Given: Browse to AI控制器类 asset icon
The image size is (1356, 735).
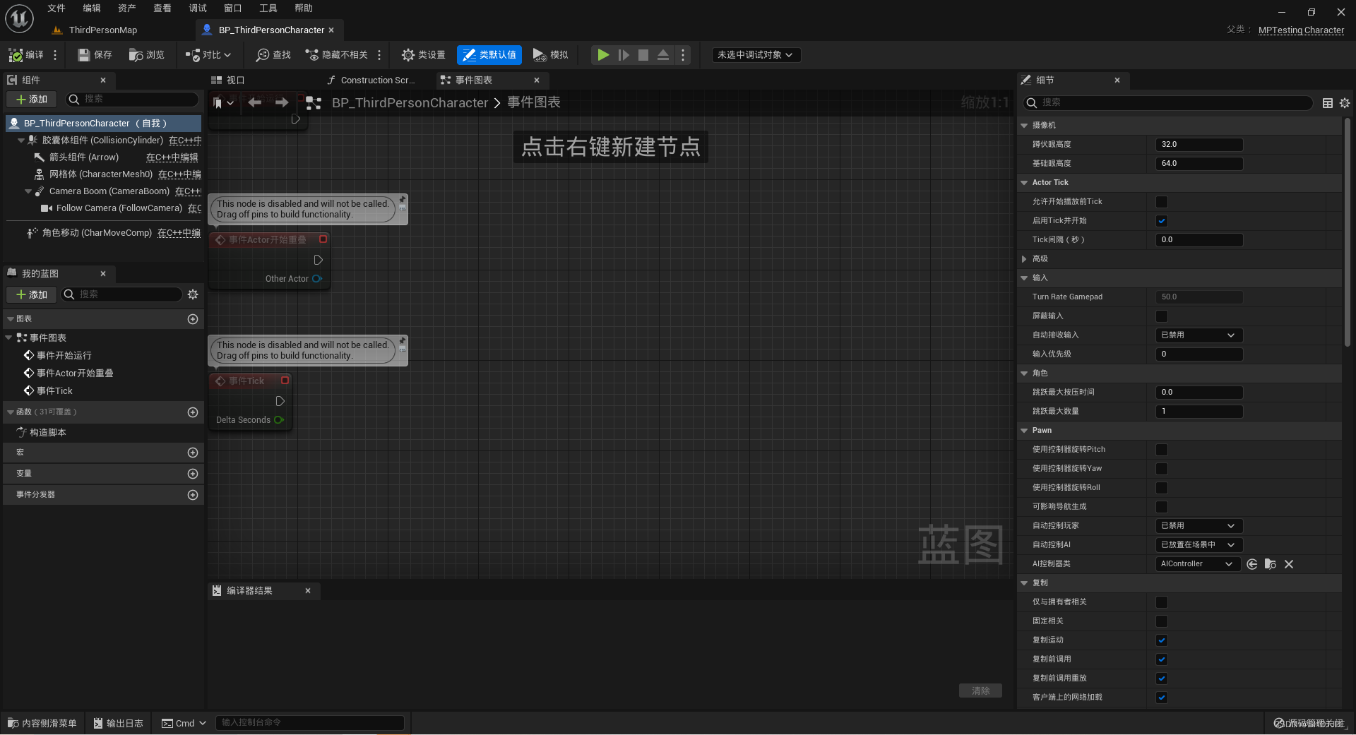Looking at the screenshot, I should click(1271, 564).
